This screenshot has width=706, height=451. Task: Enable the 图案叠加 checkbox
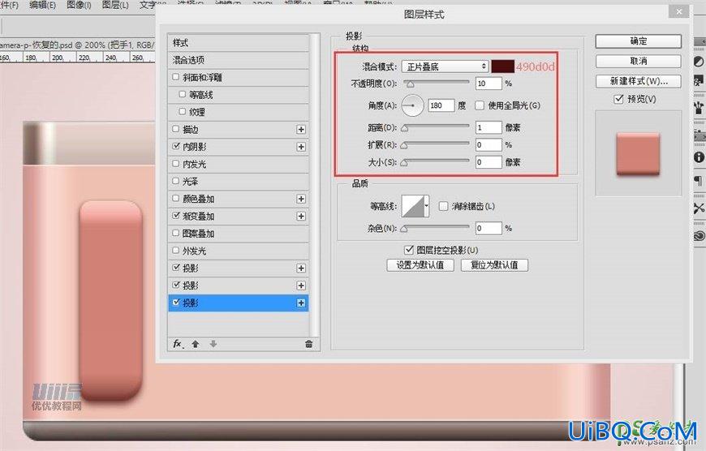coord(176,233)
